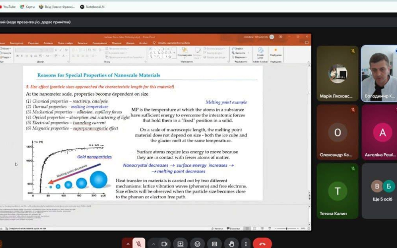This screenshot has height=248, width=397.
Task: Open the Упорядкувати arrange dropdown
Action: (185, 53)
